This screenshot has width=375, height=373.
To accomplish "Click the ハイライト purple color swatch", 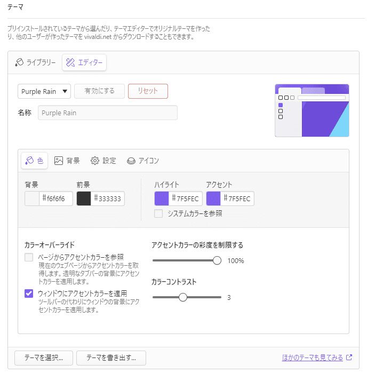I will (x=162, y=199).
